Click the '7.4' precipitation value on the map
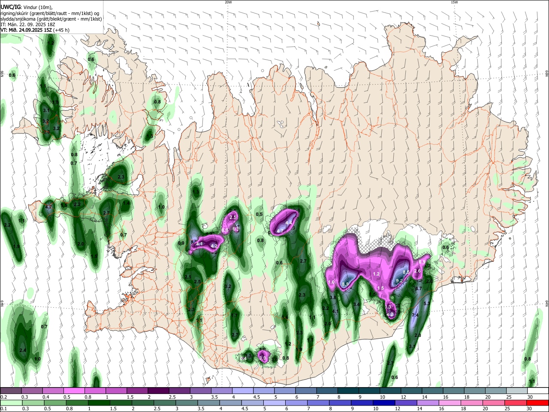 tap(415, 315)
